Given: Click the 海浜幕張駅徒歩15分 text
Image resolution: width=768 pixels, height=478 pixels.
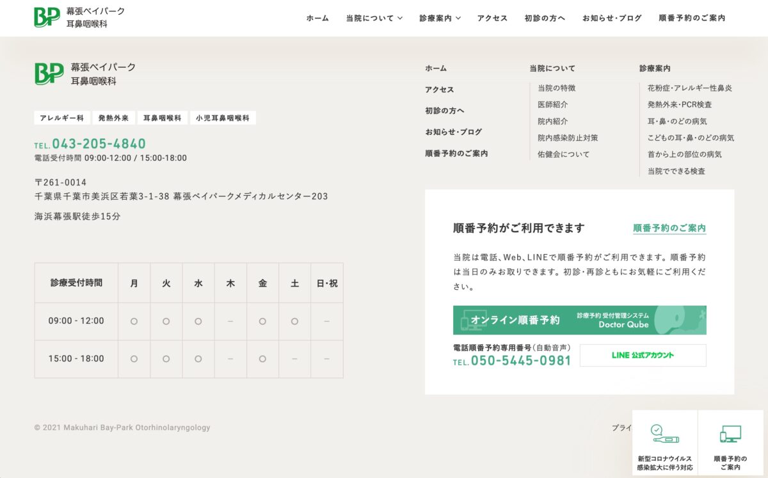Looking at the screenshot, I should click(x=77, y=216).
